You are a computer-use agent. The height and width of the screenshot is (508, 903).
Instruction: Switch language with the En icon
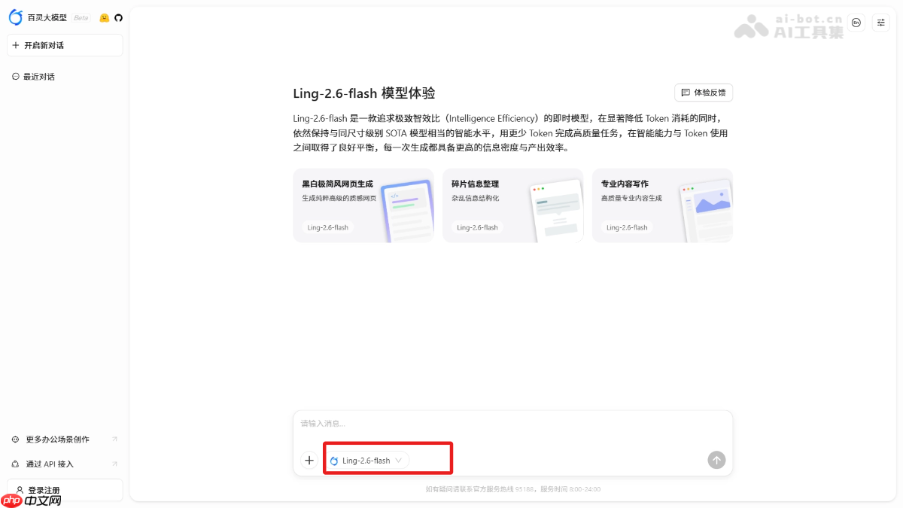856,23
